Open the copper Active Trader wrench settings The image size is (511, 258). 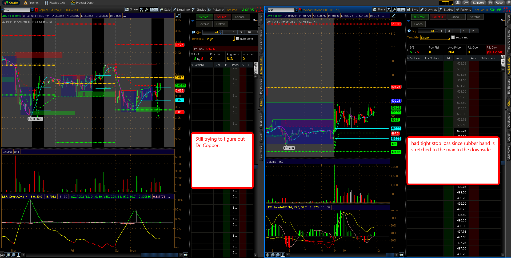pos(255,20)
